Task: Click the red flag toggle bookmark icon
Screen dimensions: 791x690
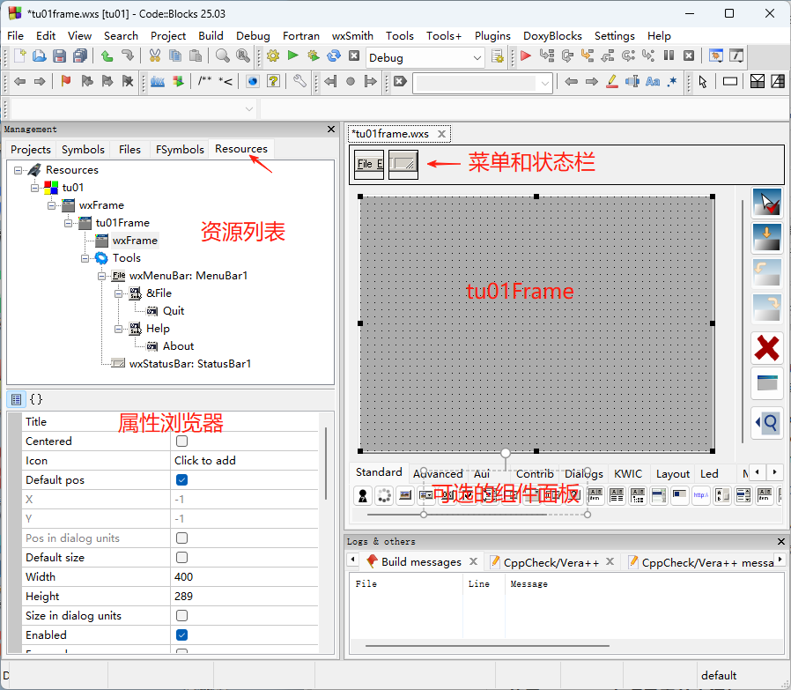Action: pos(65,81)
